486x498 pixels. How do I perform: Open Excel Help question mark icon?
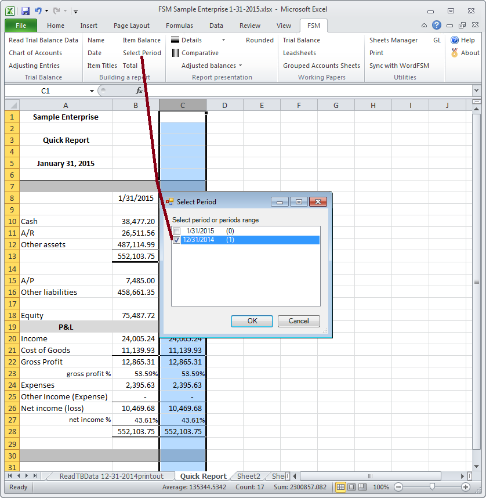coord(436,26)
